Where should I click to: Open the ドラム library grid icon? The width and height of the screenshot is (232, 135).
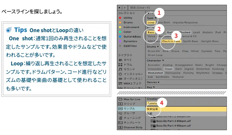coord(120,65)
